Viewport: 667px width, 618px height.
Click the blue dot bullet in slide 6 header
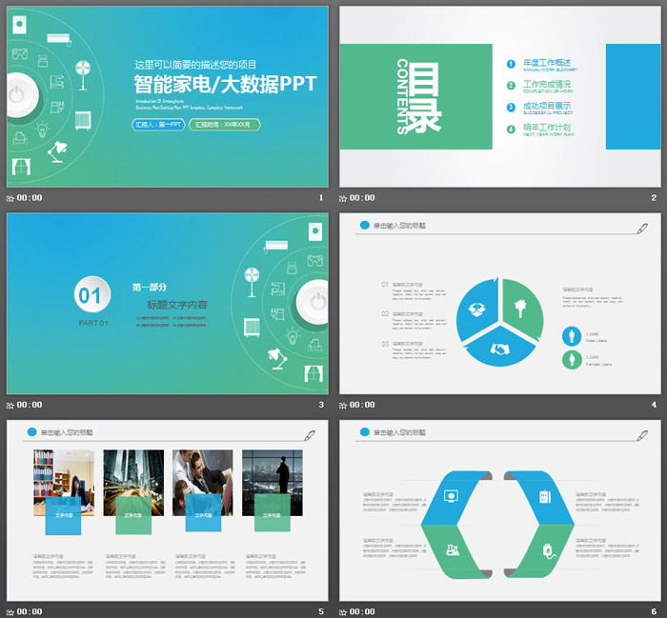click(x=365, y=432)
